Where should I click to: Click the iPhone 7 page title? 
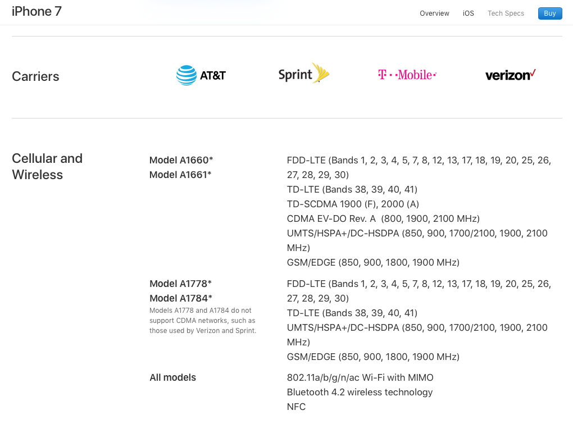click(37, 11)
